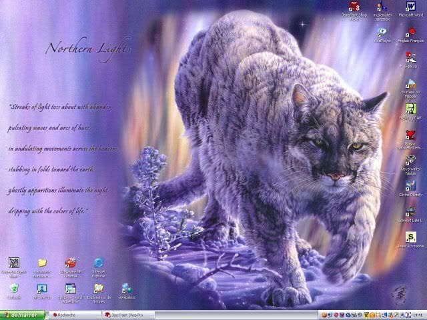
Task: Switch to Jasc Paint Shop Pro taskbar button
Action: coord(129,315)
